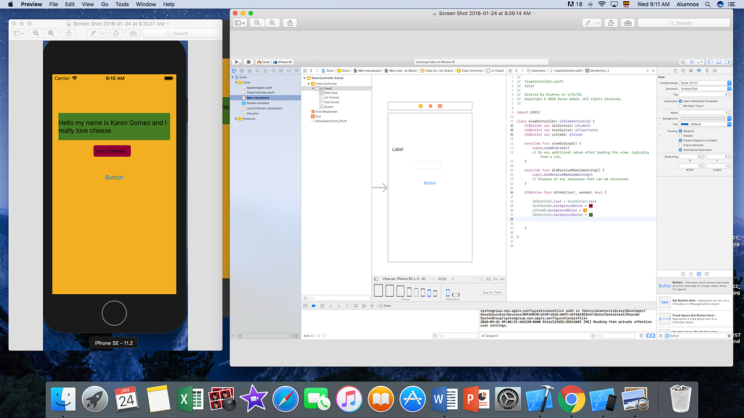
Task: Uncheck User Interaction Enabled
Action: [x=681, y=101]
